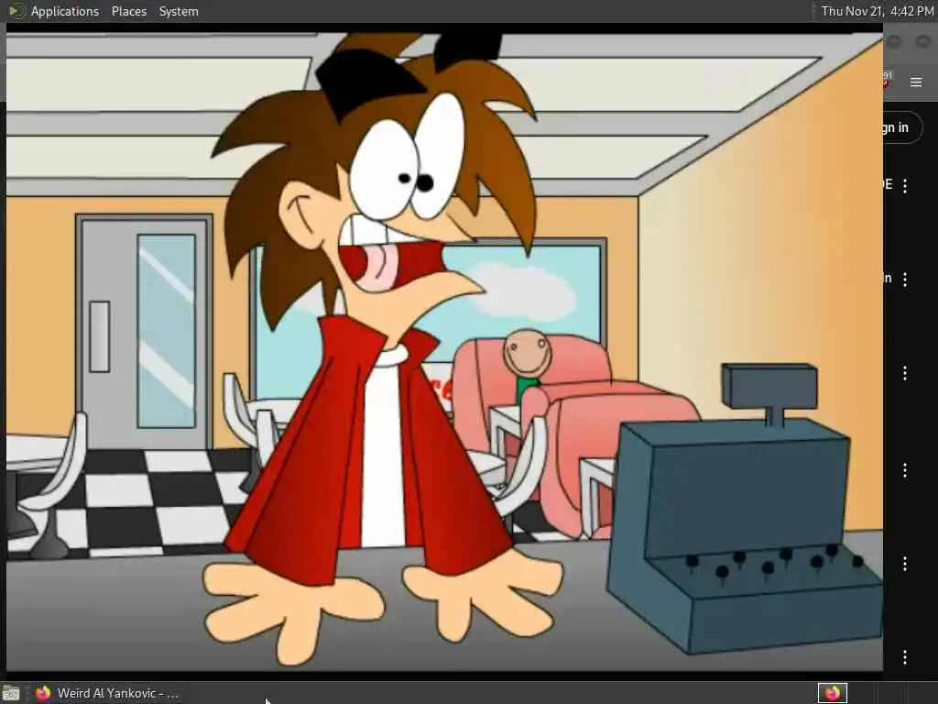938x704 pixels.
Task: Open the Places menu
Action: click(128, 11)
